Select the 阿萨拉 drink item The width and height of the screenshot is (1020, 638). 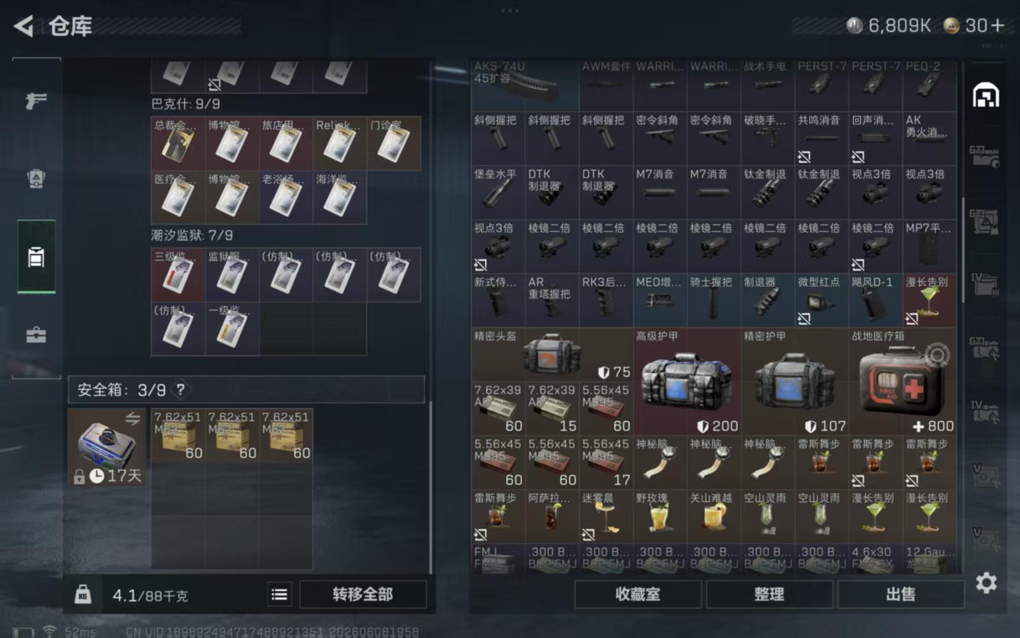[x=552, y=516]
